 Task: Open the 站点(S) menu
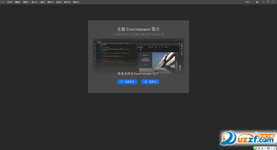click(59, 2)
